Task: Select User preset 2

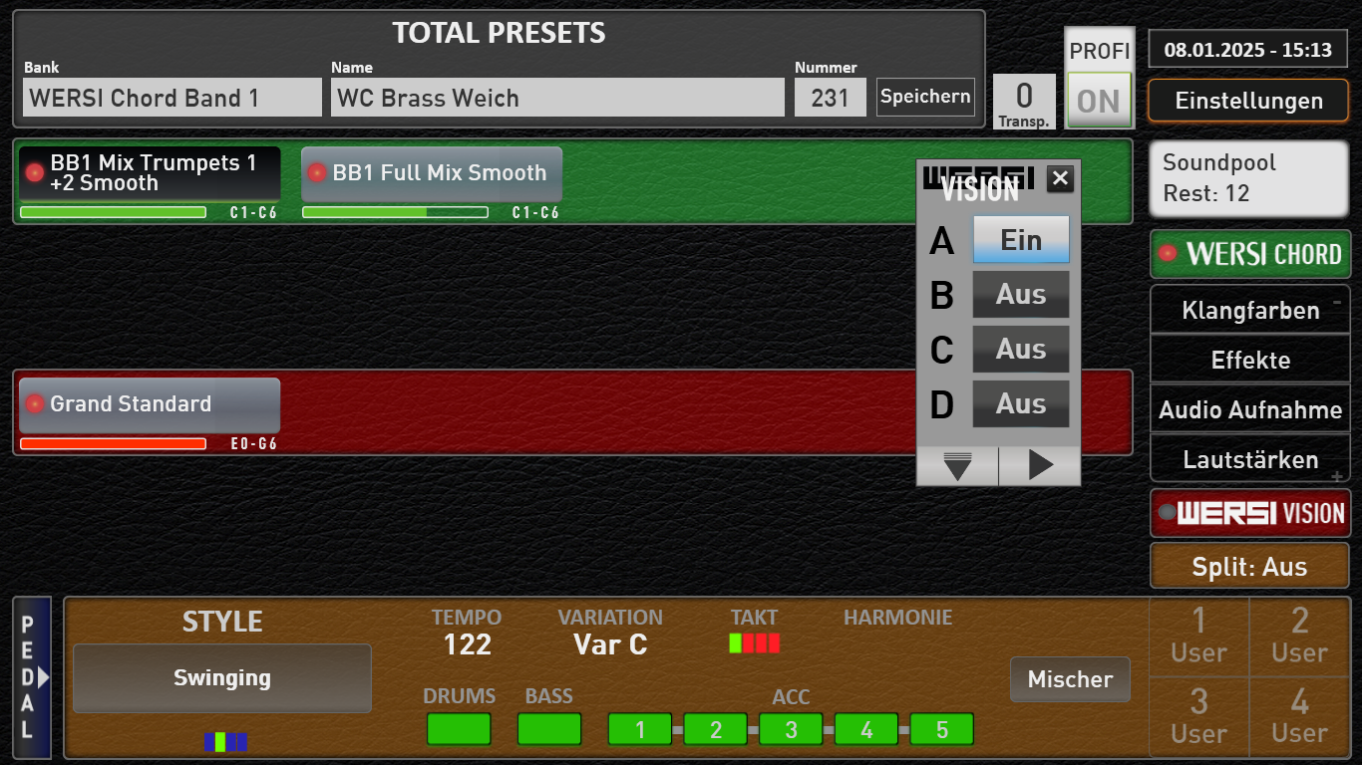Action: tap(1299, 636)
